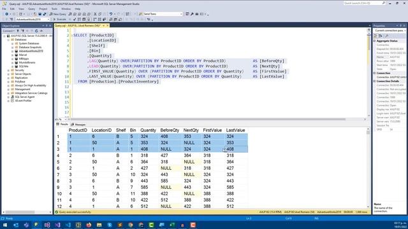
Task: Click the New Query toolbar button
Action: click(x=57, y=14)
